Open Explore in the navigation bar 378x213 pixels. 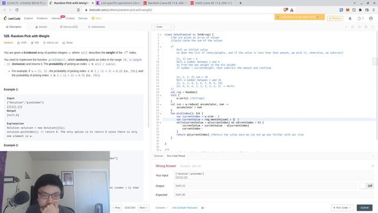point(28,18)
